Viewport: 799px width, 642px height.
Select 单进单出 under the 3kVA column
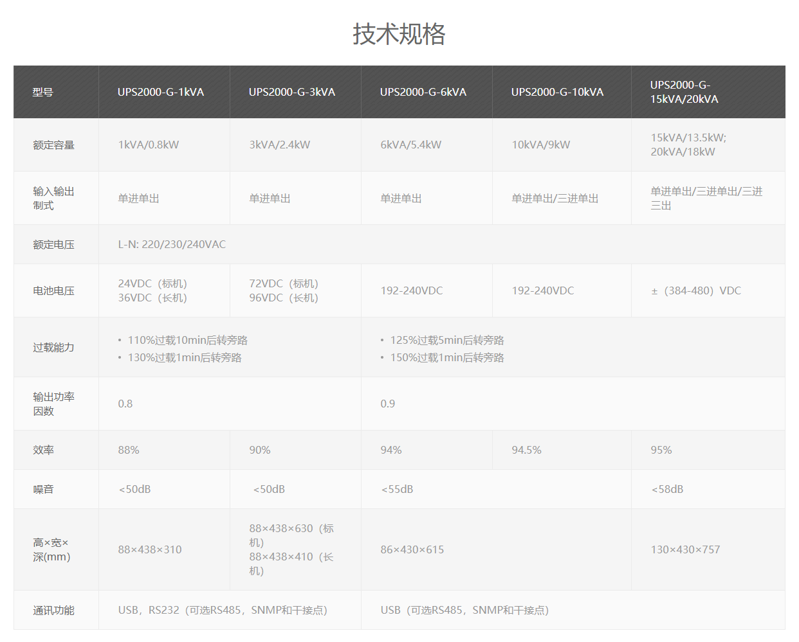coord(270,199)
